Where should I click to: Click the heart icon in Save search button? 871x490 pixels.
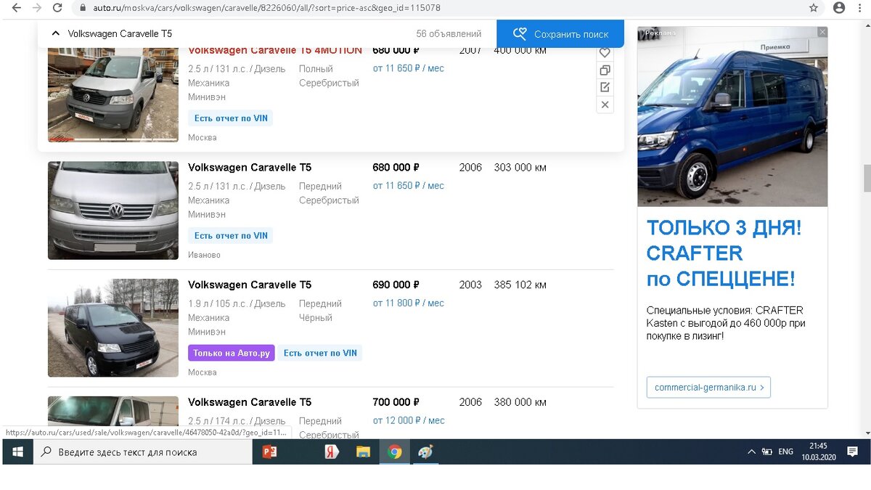click(x=519, y=34)
